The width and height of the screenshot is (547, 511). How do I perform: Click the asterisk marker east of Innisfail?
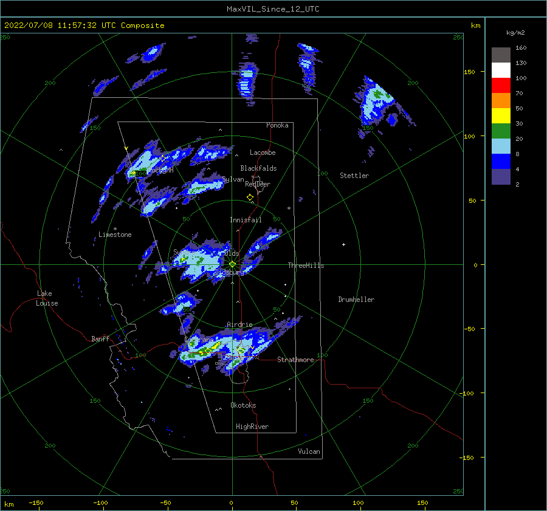289,208
